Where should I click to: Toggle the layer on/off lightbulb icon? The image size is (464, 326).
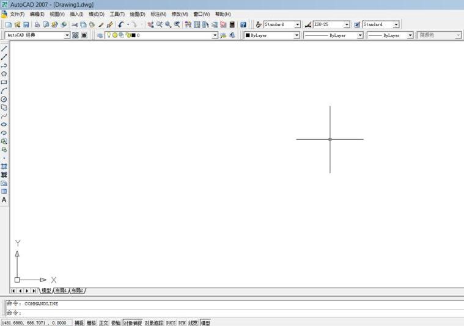point(109,35)
